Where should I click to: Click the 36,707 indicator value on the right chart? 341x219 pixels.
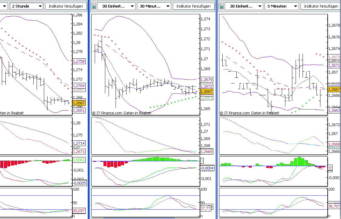point(334,206)
